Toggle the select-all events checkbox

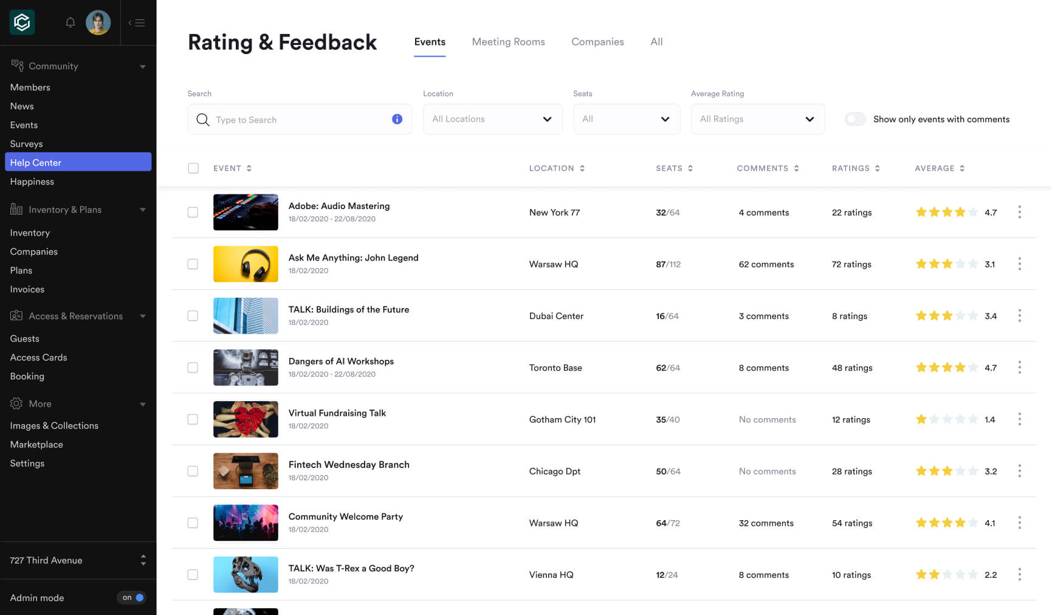(193, 168)
